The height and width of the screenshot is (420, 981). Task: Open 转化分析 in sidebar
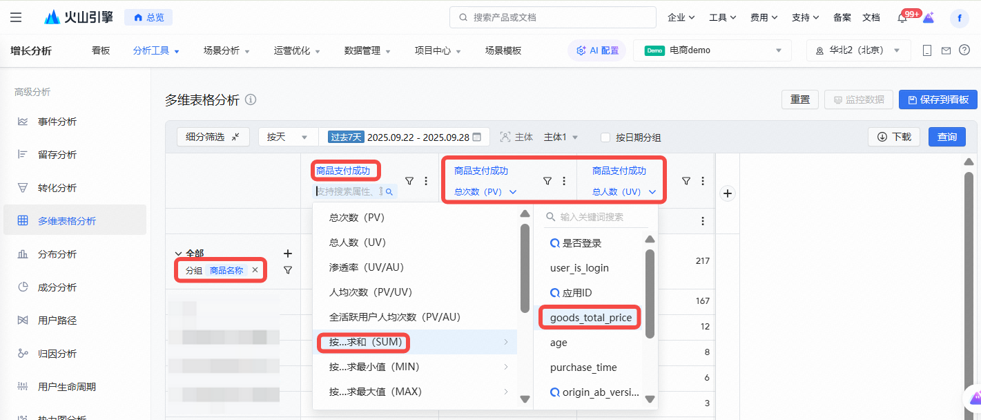(x=57, y=188)
